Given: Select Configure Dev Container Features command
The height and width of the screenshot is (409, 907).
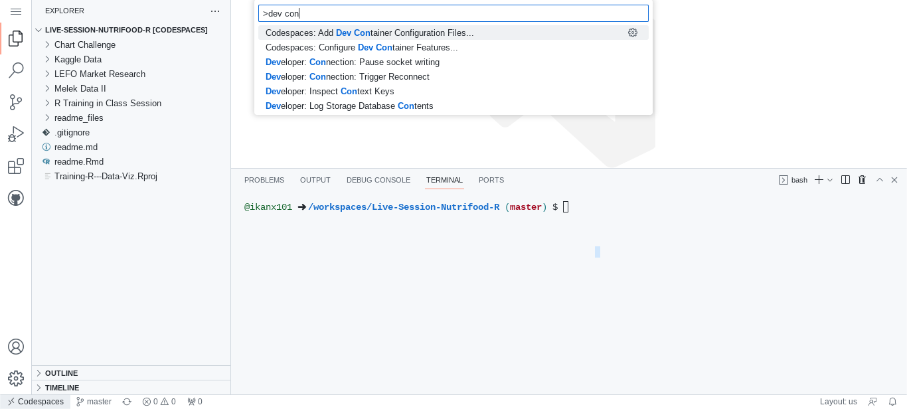Looking at the screenshot, I should (x=453, y=47).
